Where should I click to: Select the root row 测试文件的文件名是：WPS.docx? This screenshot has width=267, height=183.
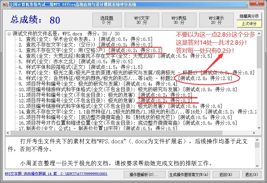click(66, 34)
